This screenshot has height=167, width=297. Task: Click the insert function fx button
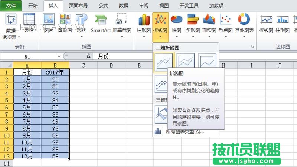point(88,56)
